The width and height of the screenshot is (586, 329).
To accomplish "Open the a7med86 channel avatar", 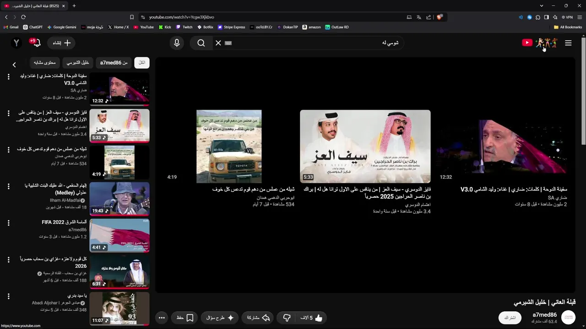I will coord(568,318).
